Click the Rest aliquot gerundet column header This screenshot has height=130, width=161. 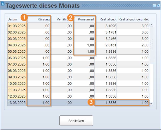click(x=133, y=19)
